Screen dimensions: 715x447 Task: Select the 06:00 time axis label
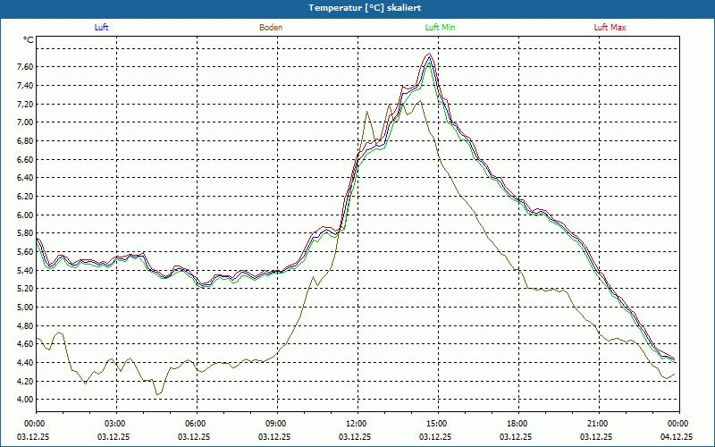click(195, 424)
